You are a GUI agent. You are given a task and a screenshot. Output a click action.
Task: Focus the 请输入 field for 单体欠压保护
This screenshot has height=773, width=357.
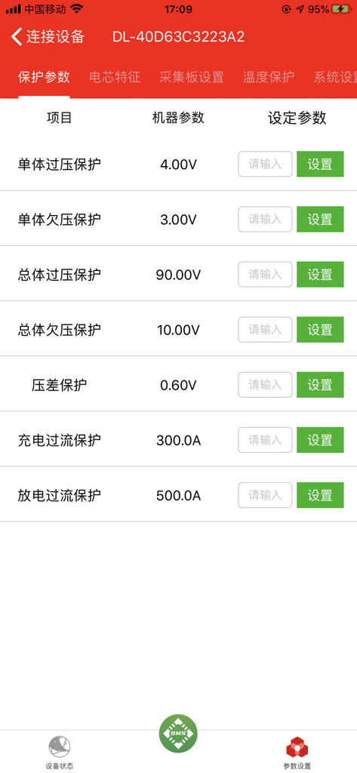pos(265,220)
